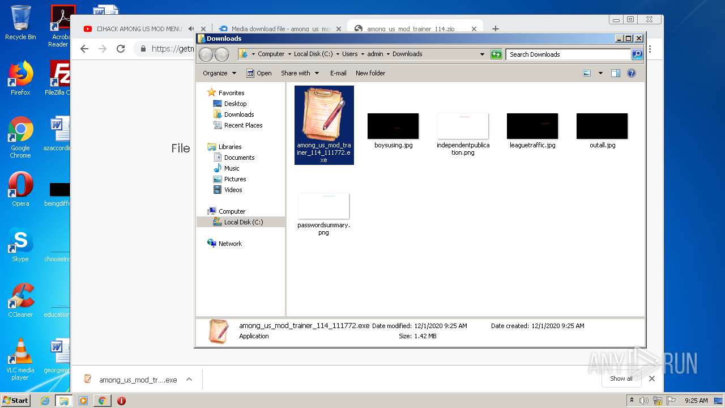Expand the download item options chevron
The image size is (725, 408).
[189, 380]
